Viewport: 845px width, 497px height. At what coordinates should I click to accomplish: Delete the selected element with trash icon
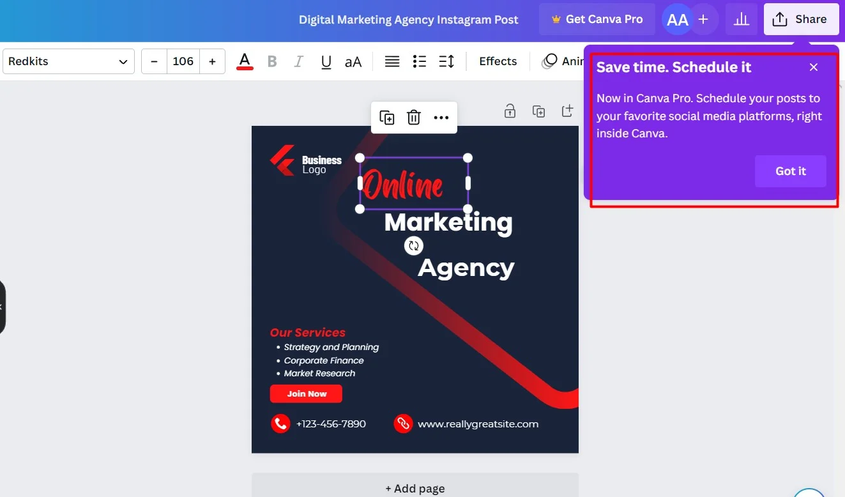(x=414, y=117)
